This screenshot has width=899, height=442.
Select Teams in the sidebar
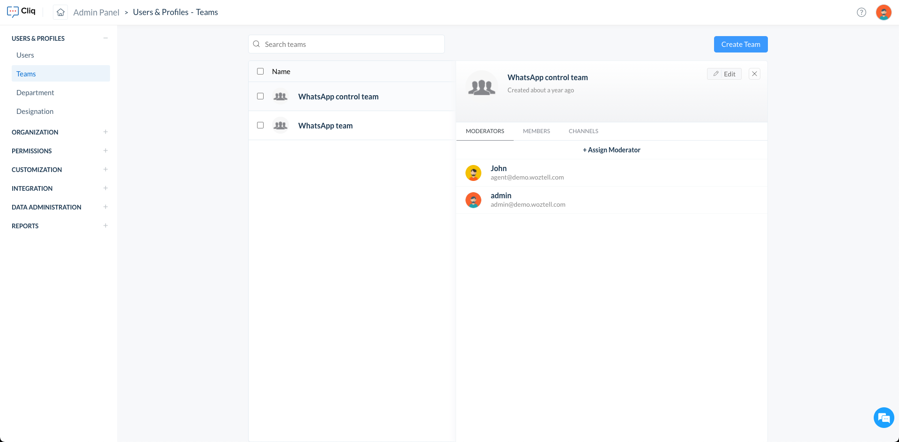61,74
